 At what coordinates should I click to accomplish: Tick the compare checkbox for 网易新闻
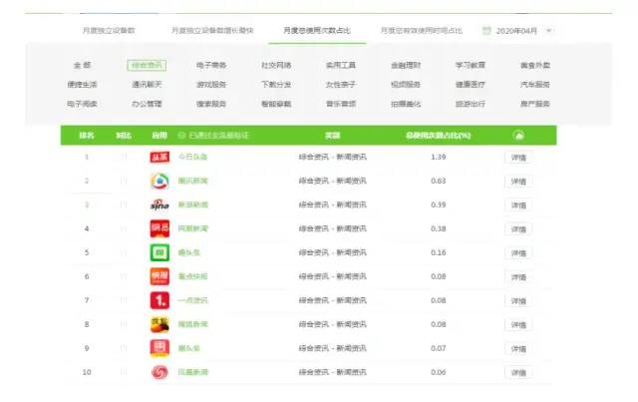124,228
